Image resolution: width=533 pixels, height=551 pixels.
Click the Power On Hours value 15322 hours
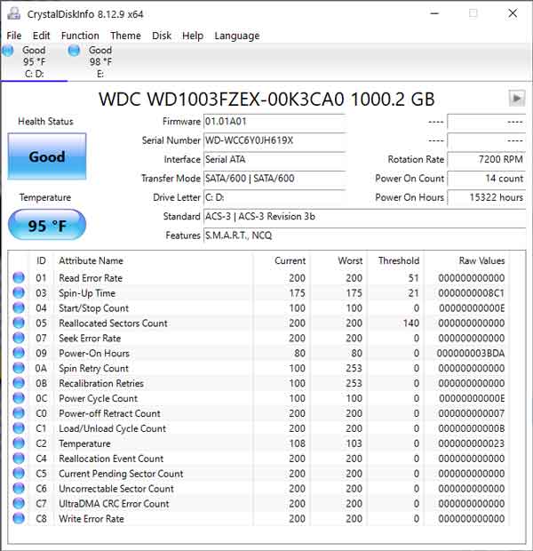coord(486,197)
